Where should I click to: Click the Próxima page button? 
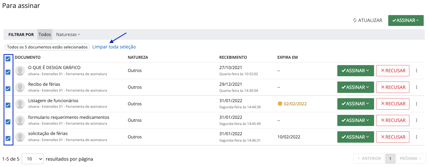[x=410, y=159]
